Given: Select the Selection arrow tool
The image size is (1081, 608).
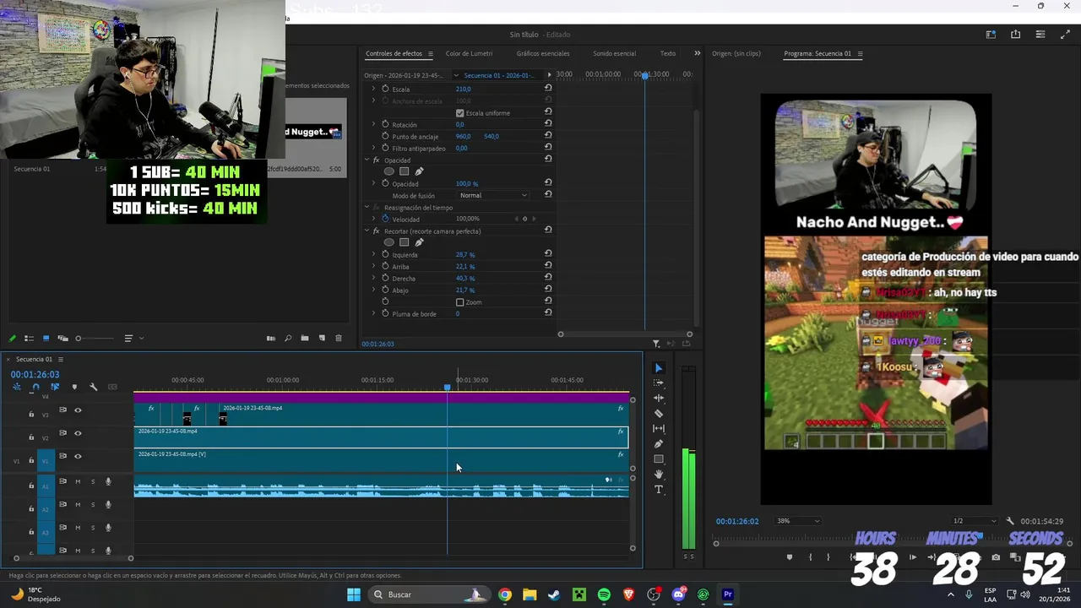Looking at the screenshot, I should 659,368.
